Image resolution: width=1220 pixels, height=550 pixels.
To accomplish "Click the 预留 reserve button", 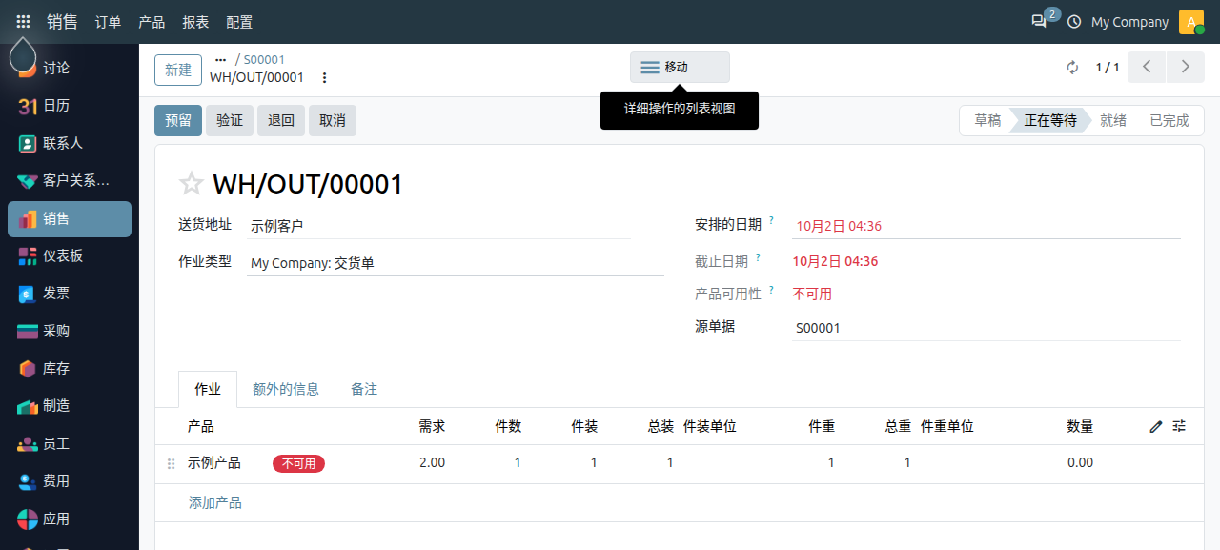I will [x=178, y=120].
